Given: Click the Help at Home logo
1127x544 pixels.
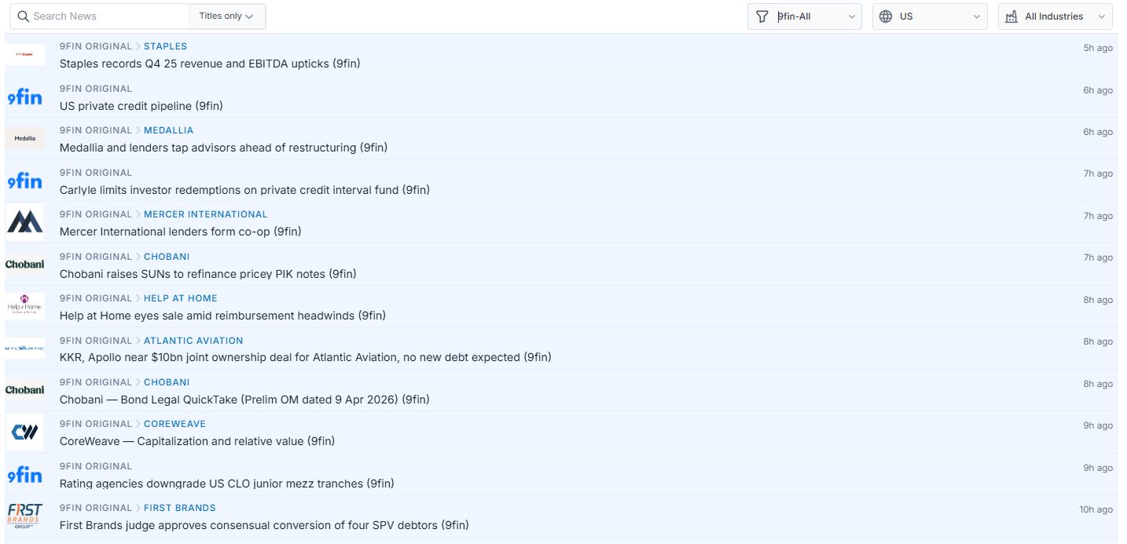Looking at the screenshot, I should tap(25, 306).
